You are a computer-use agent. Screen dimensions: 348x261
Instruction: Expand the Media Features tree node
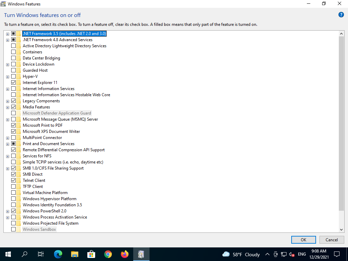7,107
